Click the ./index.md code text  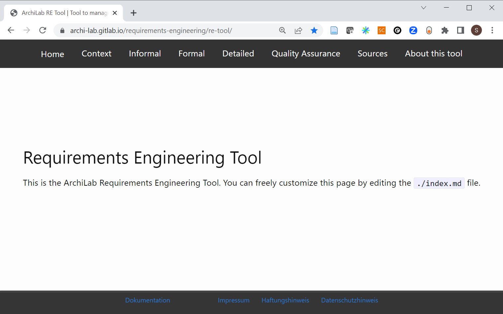(x=439, y=183)
